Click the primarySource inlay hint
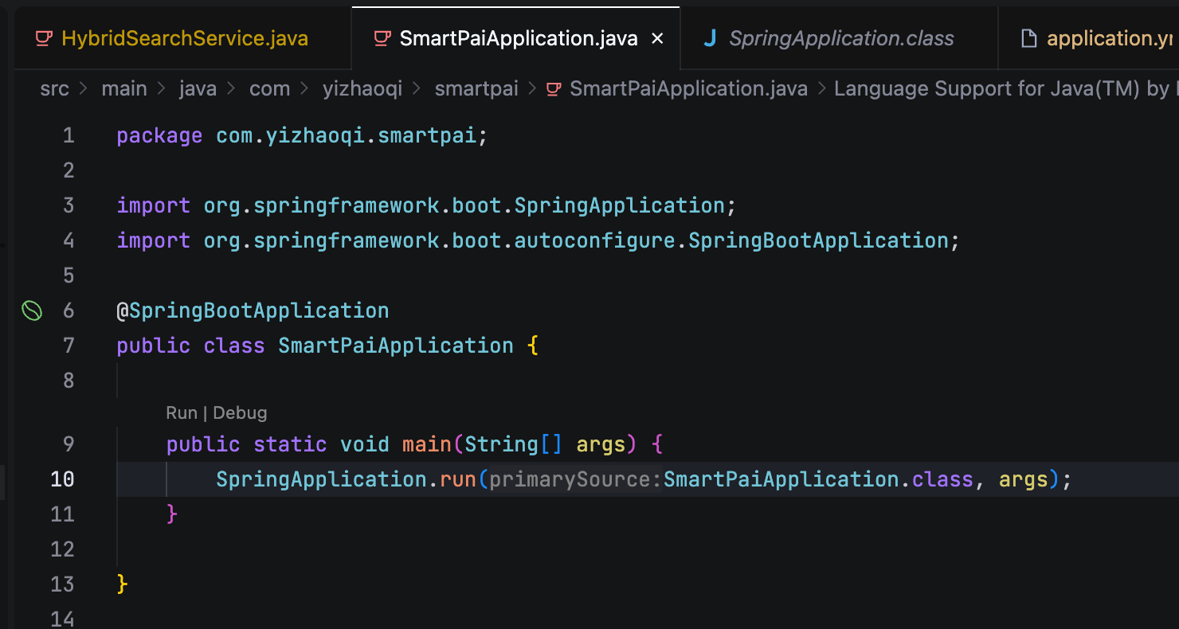1179x629 pixels. 575,479
